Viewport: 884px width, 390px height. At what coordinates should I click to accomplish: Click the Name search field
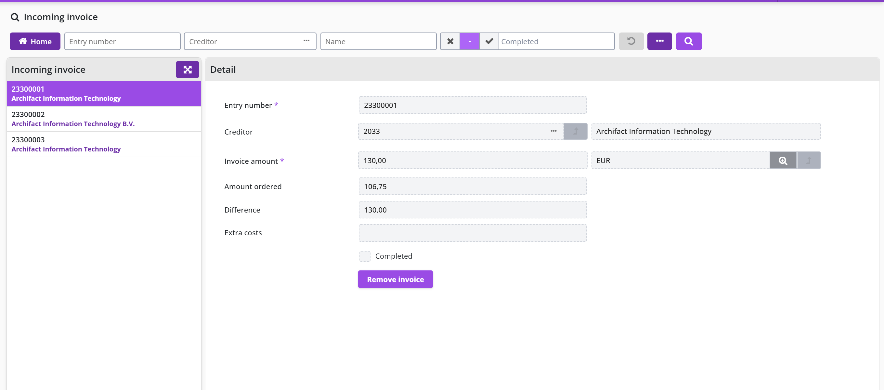click(378, 41)
